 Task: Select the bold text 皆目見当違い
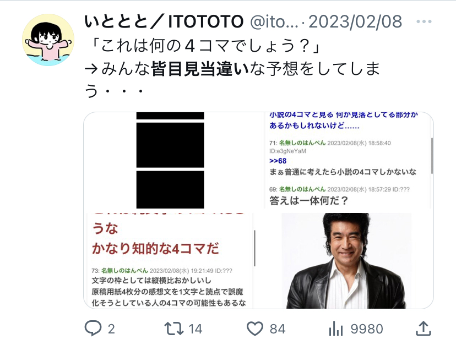(x=200, y=69)
